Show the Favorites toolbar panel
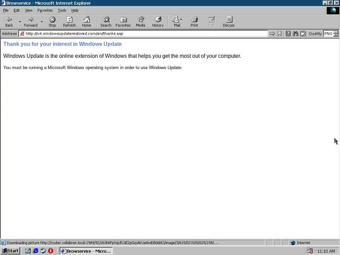Viewport: 340px width, 255px height. point(123,22)
